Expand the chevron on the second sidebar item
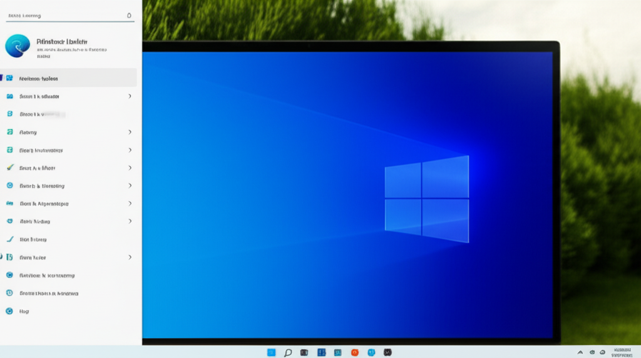641x358 pixels. [x=130, y=96]
